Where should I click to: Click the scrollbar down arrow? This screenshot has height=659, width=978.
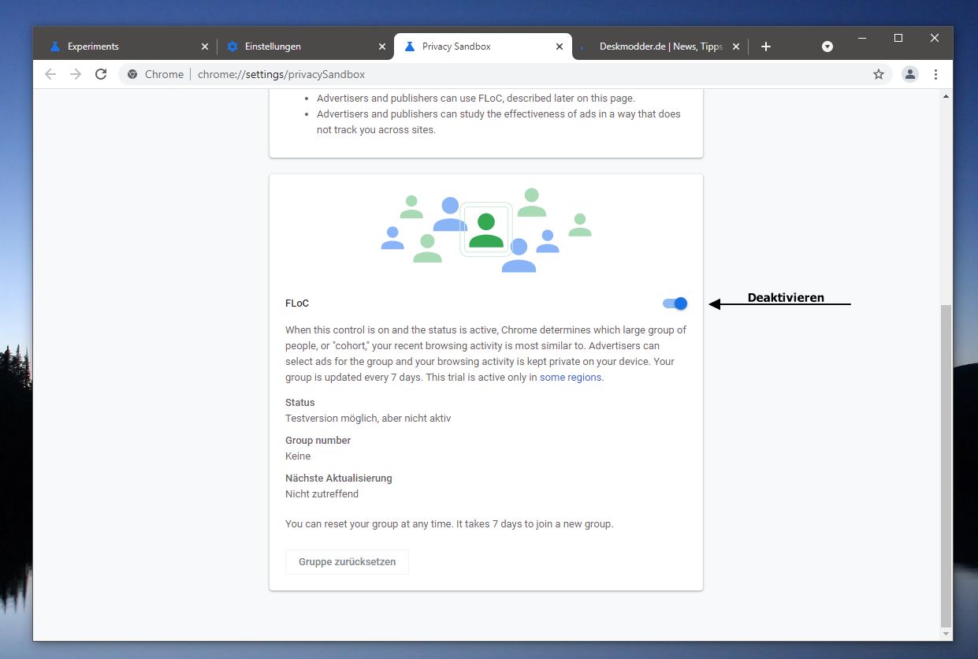(946, 634)
